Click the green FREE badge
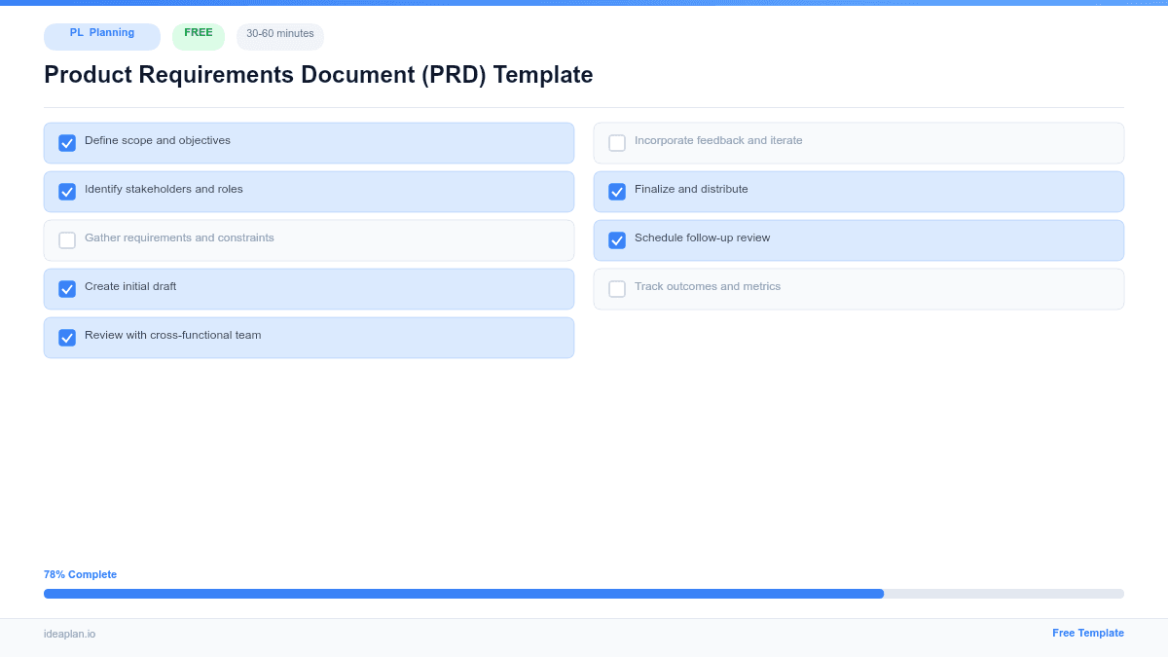The height and width of the screenshot is (657, 1168). coord(198,33)
